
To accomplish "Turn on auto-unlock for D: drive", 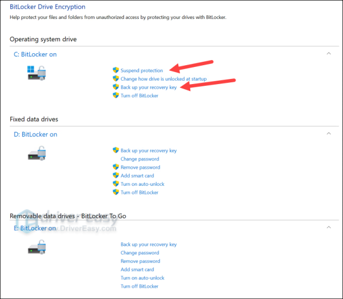I will pyautogui.click(x=142, y=184).
